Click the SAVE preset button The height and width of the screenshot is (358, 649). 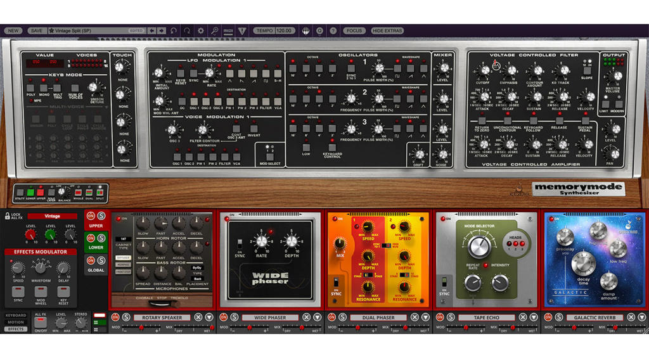point(36,30)
